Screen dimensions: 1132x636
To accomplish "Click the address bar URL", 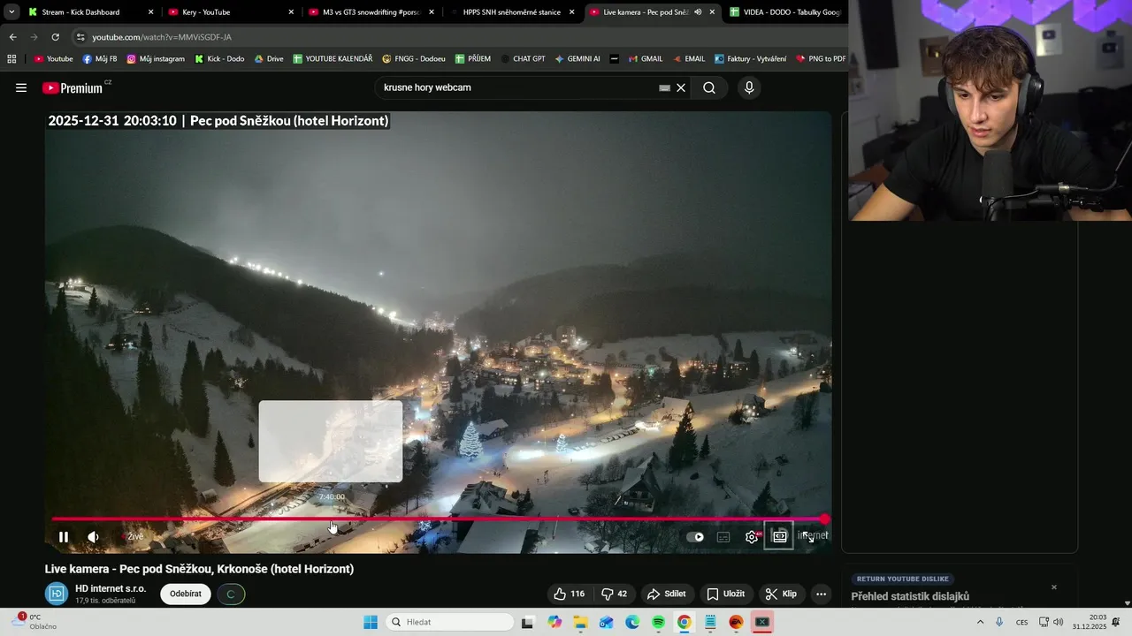I will pos(162,37).
